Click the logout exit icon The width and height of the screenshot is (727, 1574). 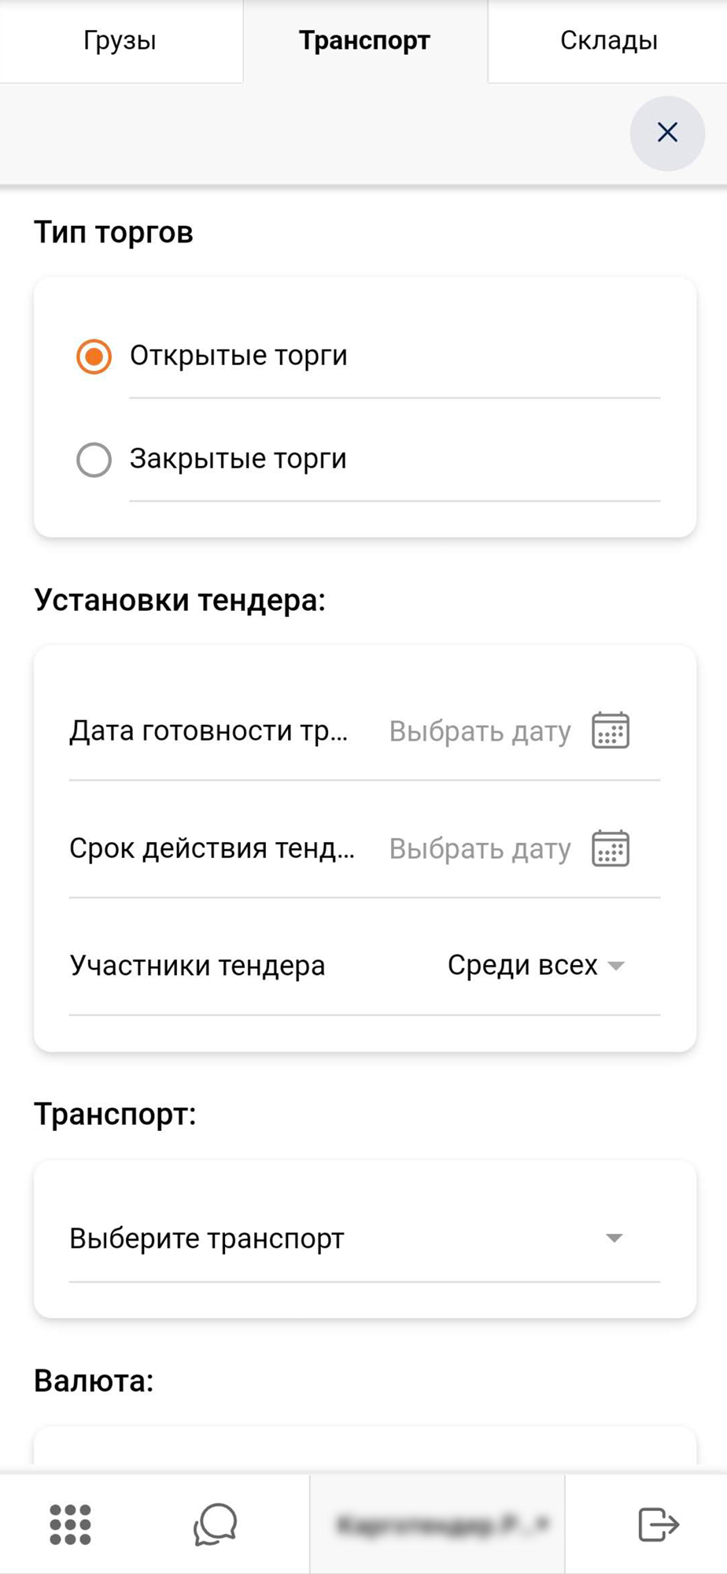tap(658, 1524)
